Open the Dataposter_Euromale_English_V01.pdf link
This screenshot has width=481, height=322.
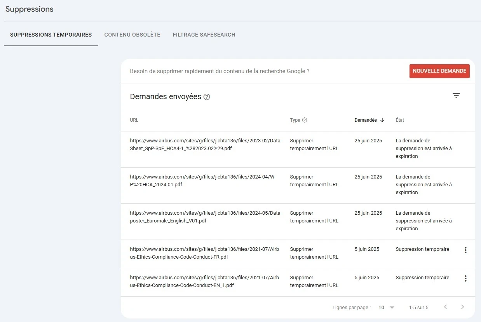pos(205,217)
